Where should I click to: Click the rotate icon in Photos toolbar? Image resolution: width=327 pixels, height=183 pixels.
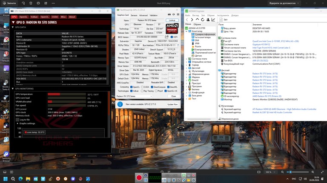point(23,3)
